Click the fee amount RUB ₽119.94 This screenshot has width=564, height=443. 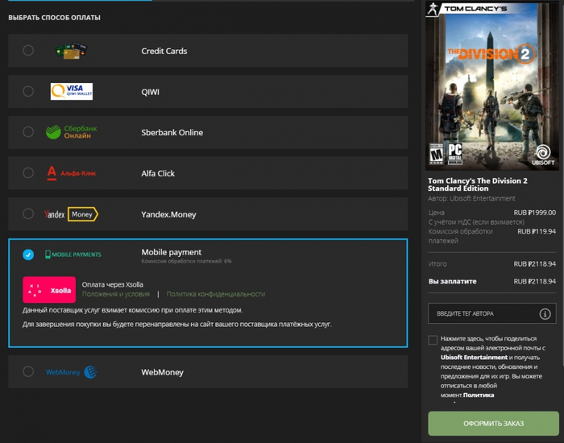(x=537, y=232)
